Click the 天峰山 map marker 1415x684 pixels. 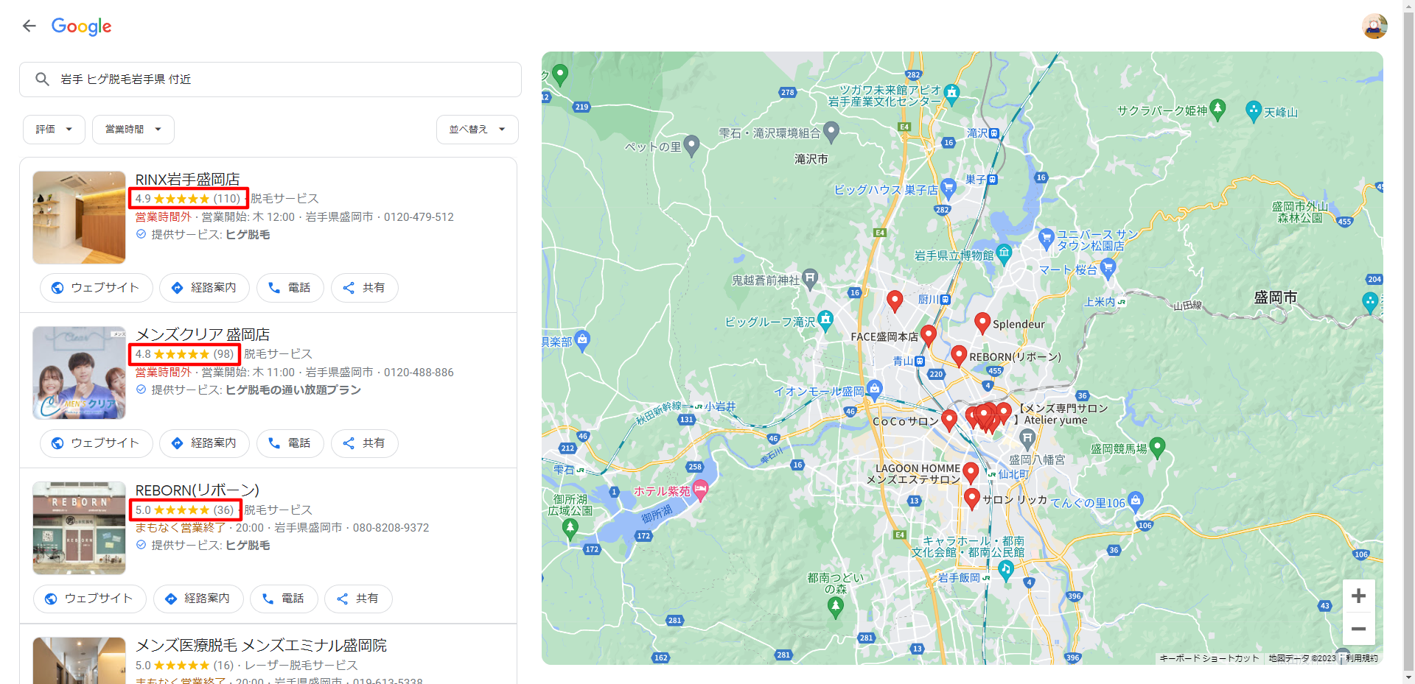point(1253,111)
